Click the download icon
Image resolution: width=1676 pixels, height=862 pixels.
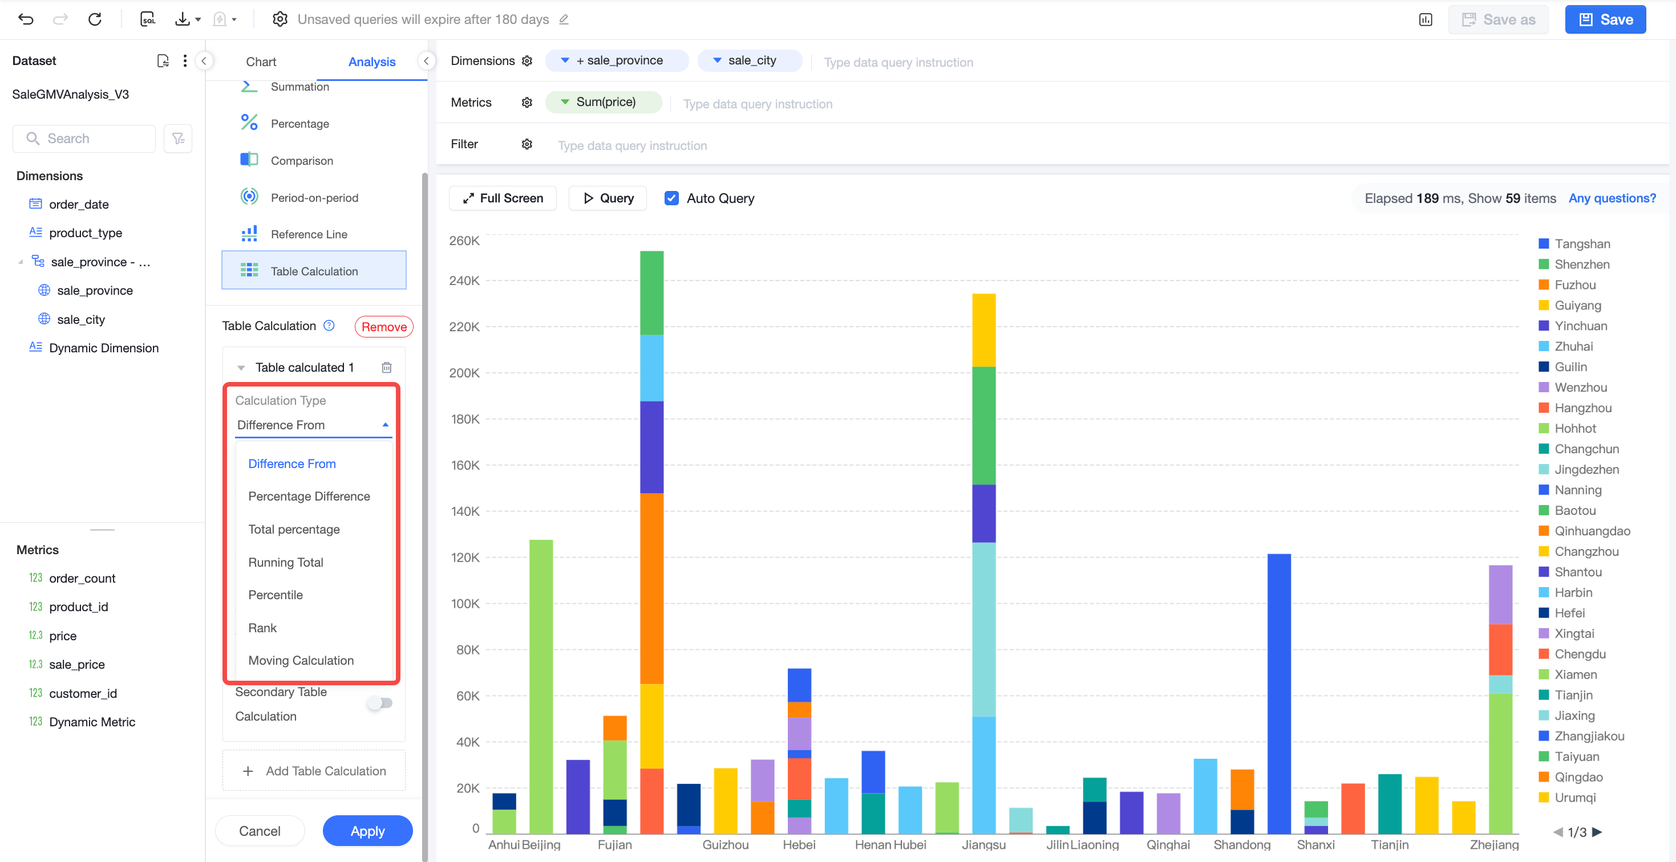point(182,19)
